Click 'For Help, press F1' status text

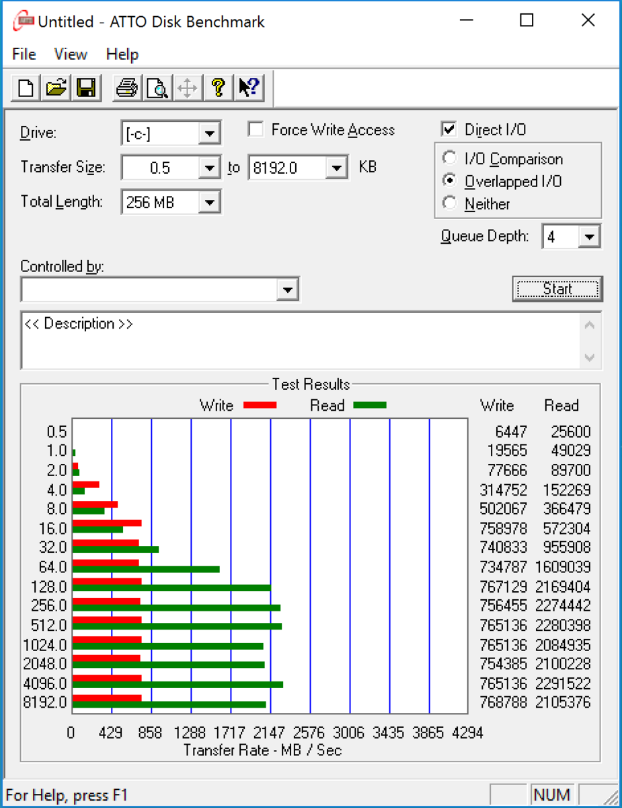pyautogui.click(x=67, y=795)
